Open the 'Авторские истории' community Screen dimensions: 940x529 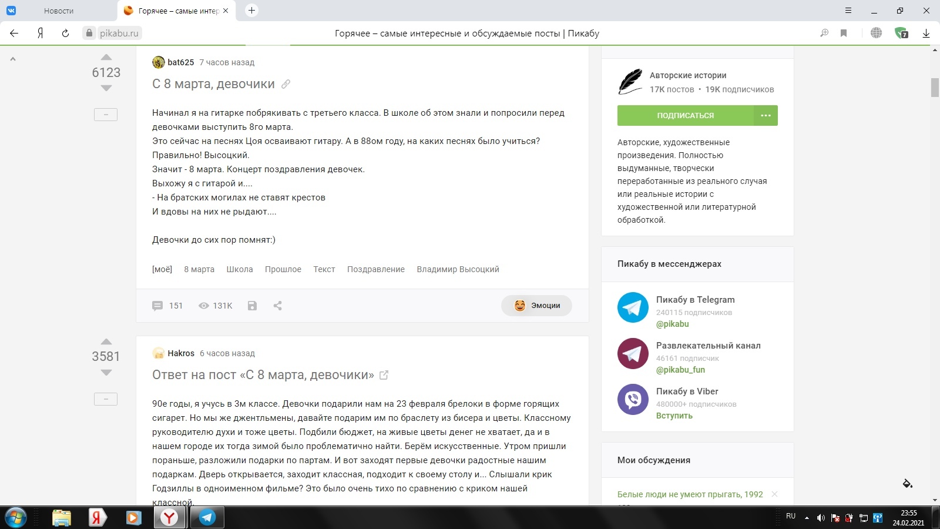coord(688,75)
